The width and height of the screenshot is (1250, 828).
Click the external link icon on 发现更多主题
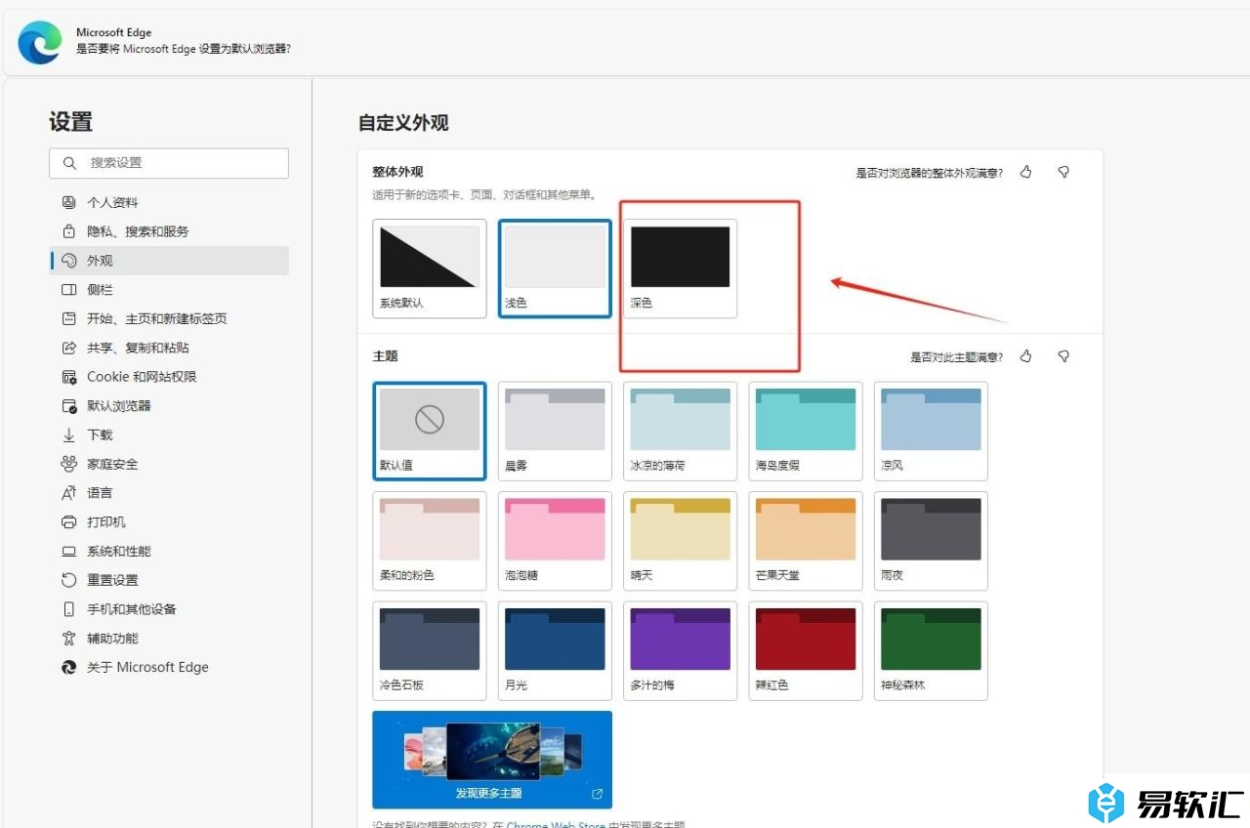tap(597, 794)
